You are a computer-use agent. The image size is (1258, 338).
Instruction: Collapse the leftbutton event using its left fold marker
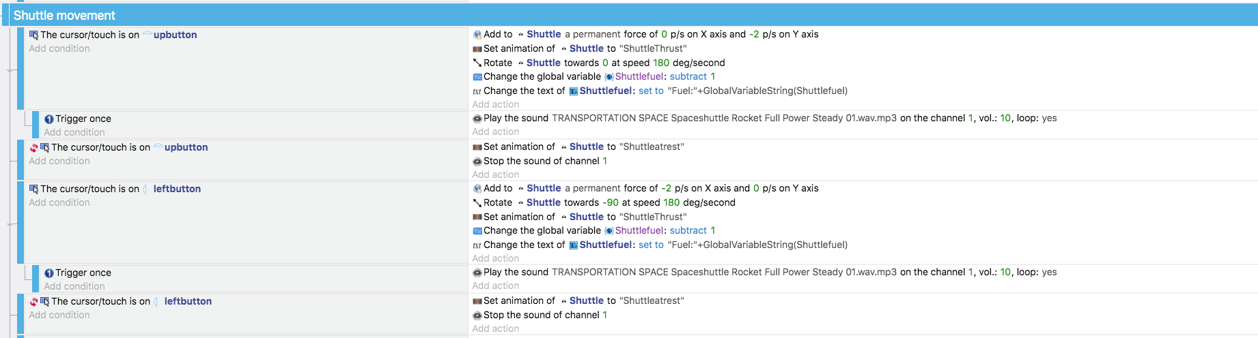coord(10,224)
